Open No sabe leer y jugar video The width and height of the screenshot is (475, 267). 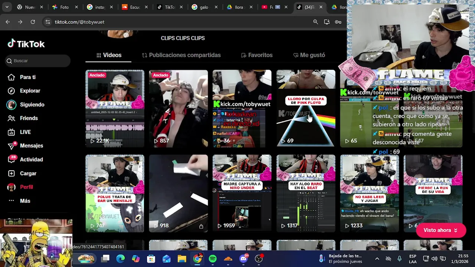click(x=369, y=193)
